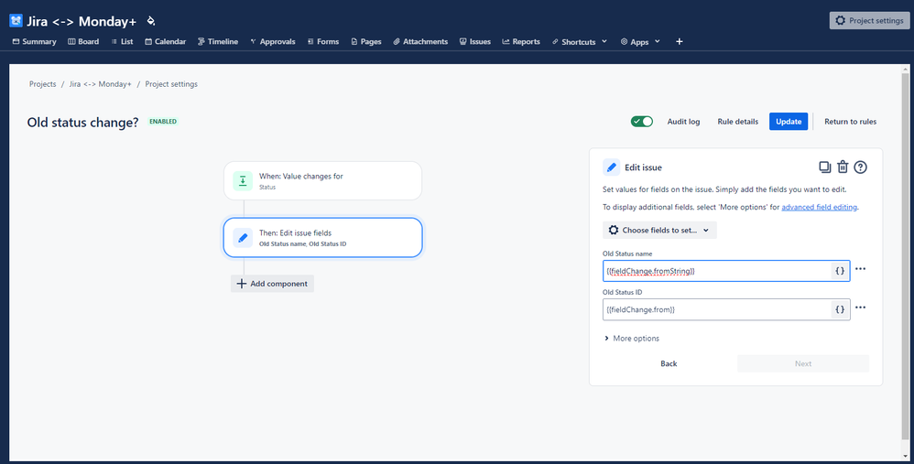Screen dimensions: 914x464
Task: Click the trigger download-arrow icon
Action: pos(243,180)
